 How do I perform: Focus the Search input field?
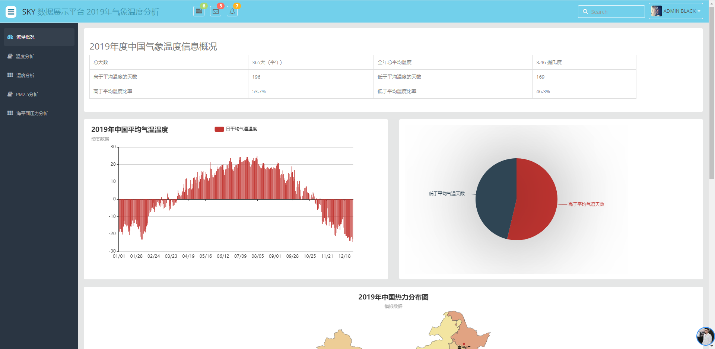(x=611, y=12)
